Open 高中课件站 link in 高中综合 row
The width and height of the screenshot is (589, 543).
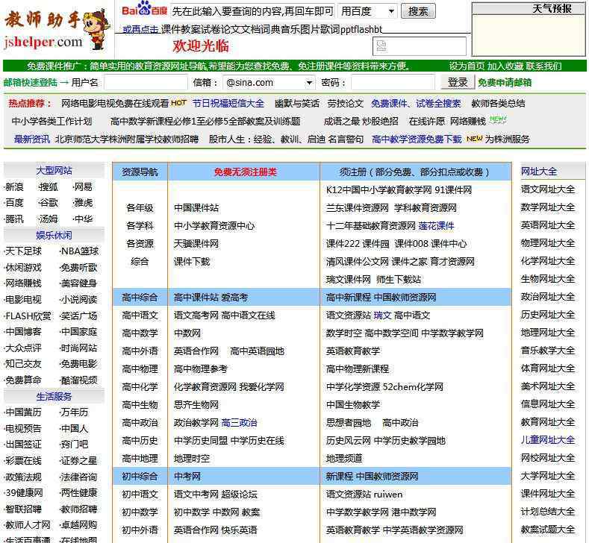(196, 298)
